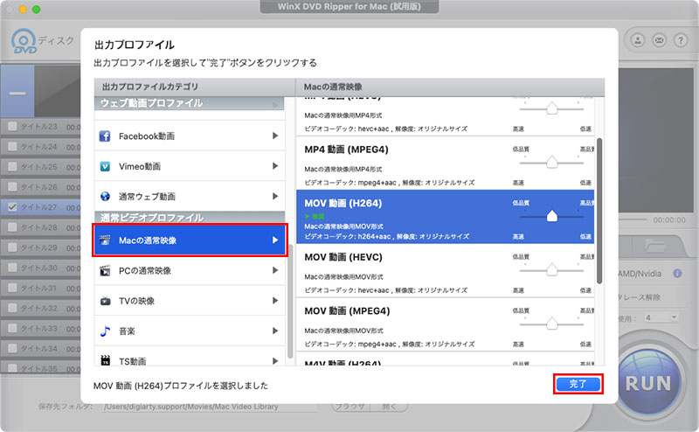Adjust quality slider for MOV 動画 (MPEG4)
The width and height of the screenshot is (699, 432).
coord(552,324)
